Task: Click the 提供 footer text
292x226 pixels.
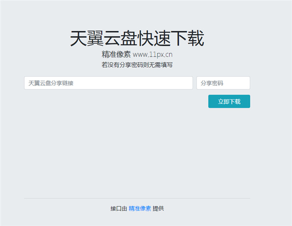Action: pyautogui.click(x=158, y=208)
